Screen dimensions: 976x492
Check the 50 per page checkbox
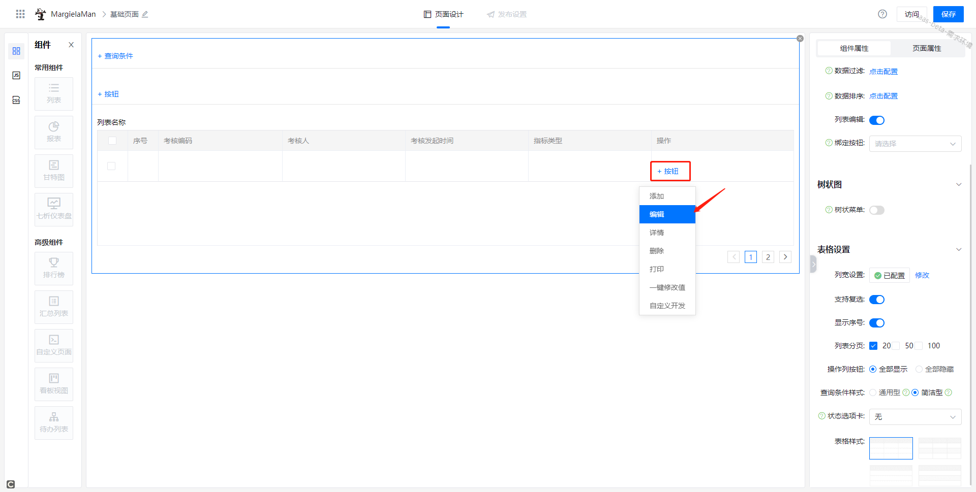896,346
